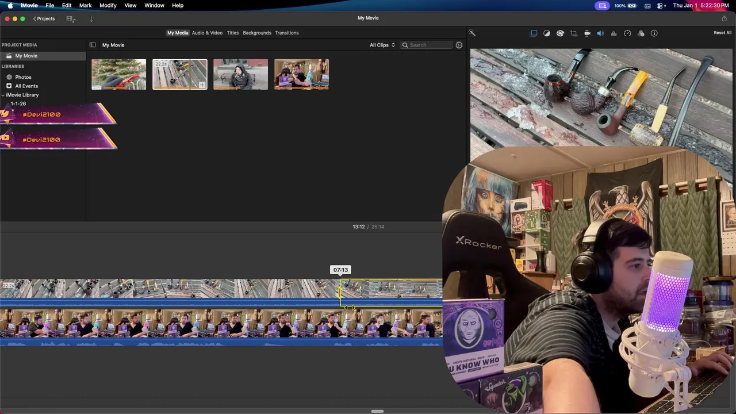736x414 pixels.
Task: Open the File menu
Action: (x=50, y=5)
